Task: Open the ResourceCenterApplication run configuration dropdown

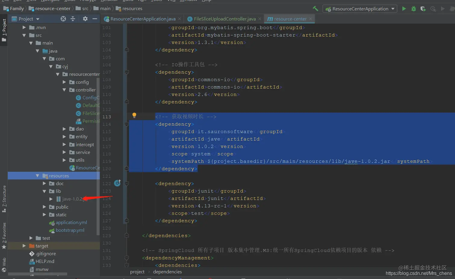Action: [360, 9]
